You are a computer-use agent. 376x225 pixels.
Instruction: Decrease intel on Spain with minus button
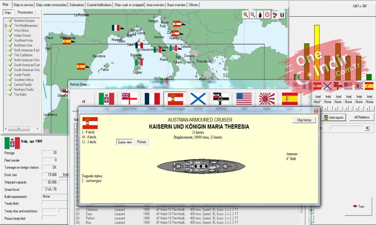tap(372, 109)
